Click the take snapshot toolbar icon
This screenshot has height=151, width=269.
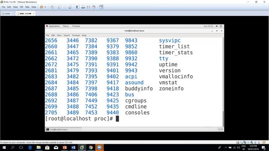[x=60, y=7]
